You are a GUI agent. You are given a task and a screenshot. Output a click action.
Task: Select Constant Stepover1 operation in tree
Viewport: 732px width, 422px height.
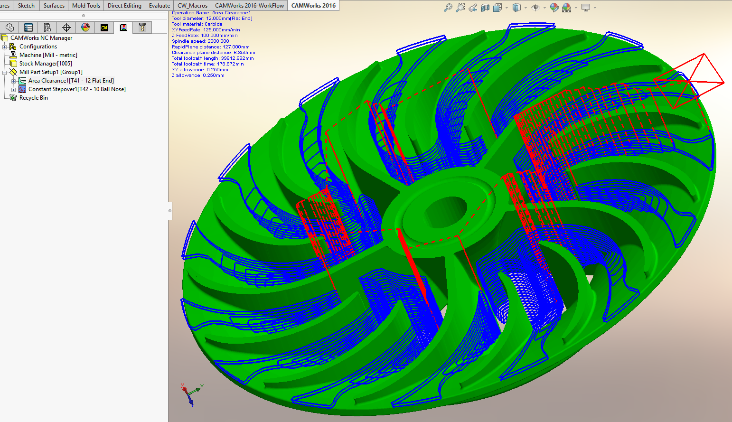(76, 89)
